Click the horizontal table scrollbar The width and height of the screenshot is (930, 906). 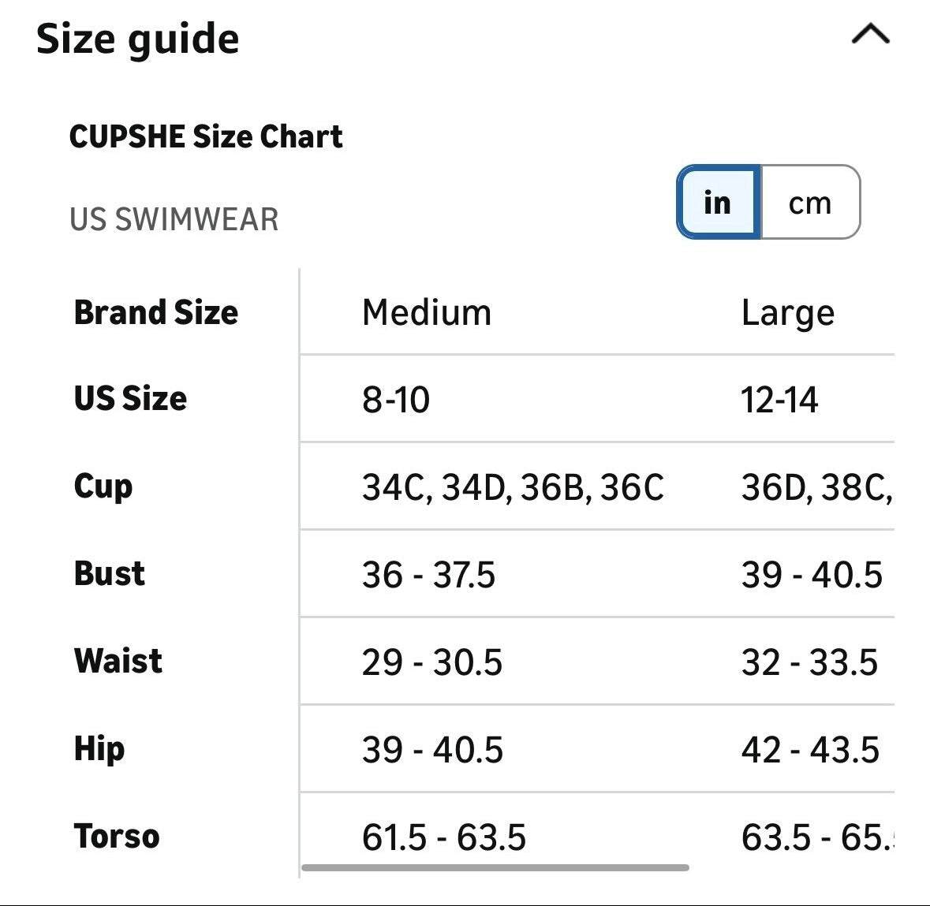click(497, 868)
